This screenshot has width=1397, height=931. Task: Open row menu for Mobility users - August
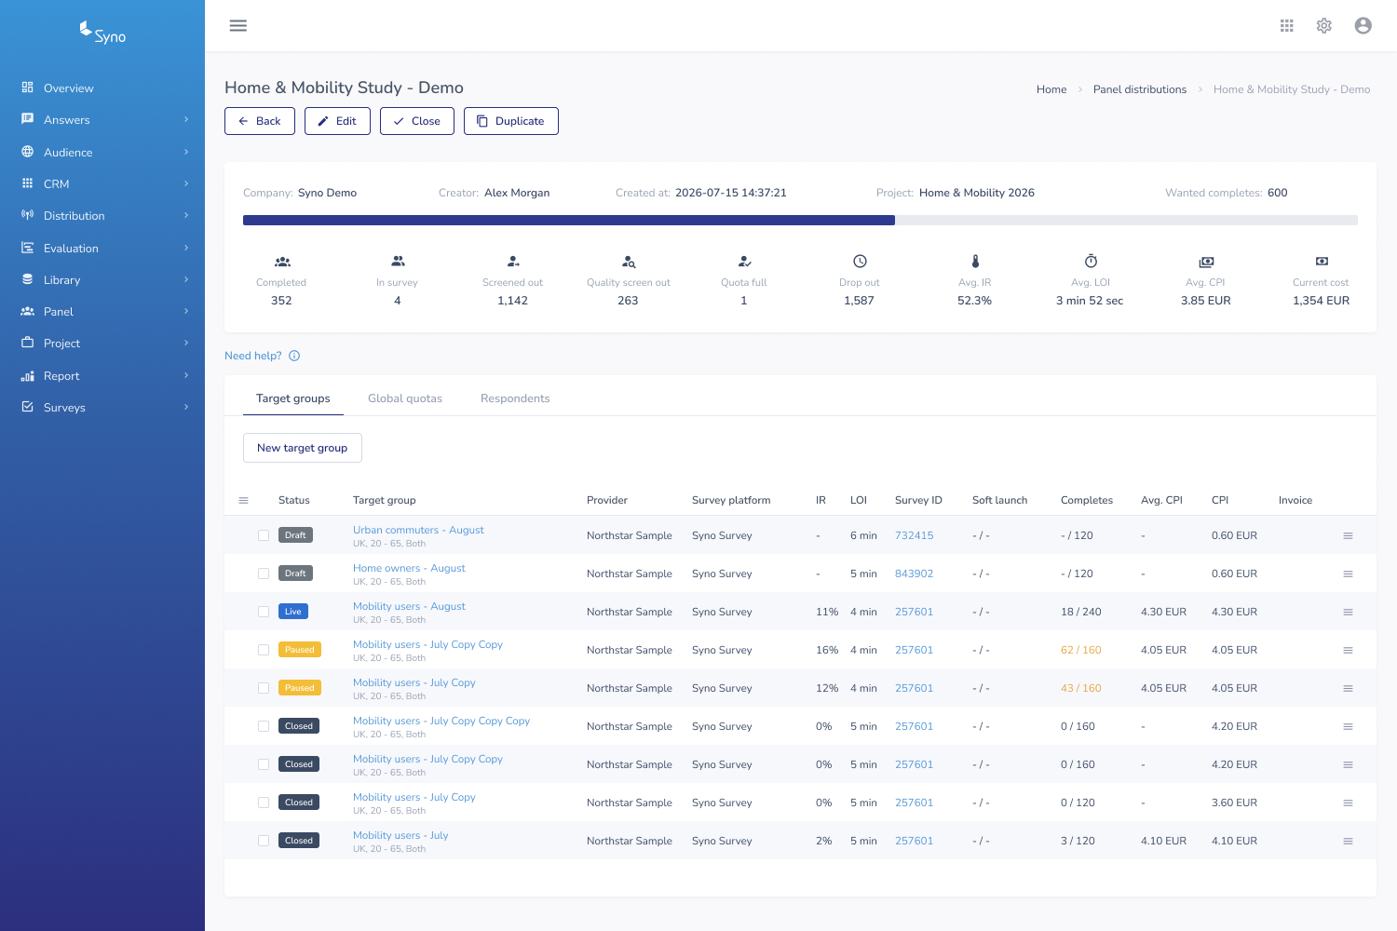click(1348, 612)
